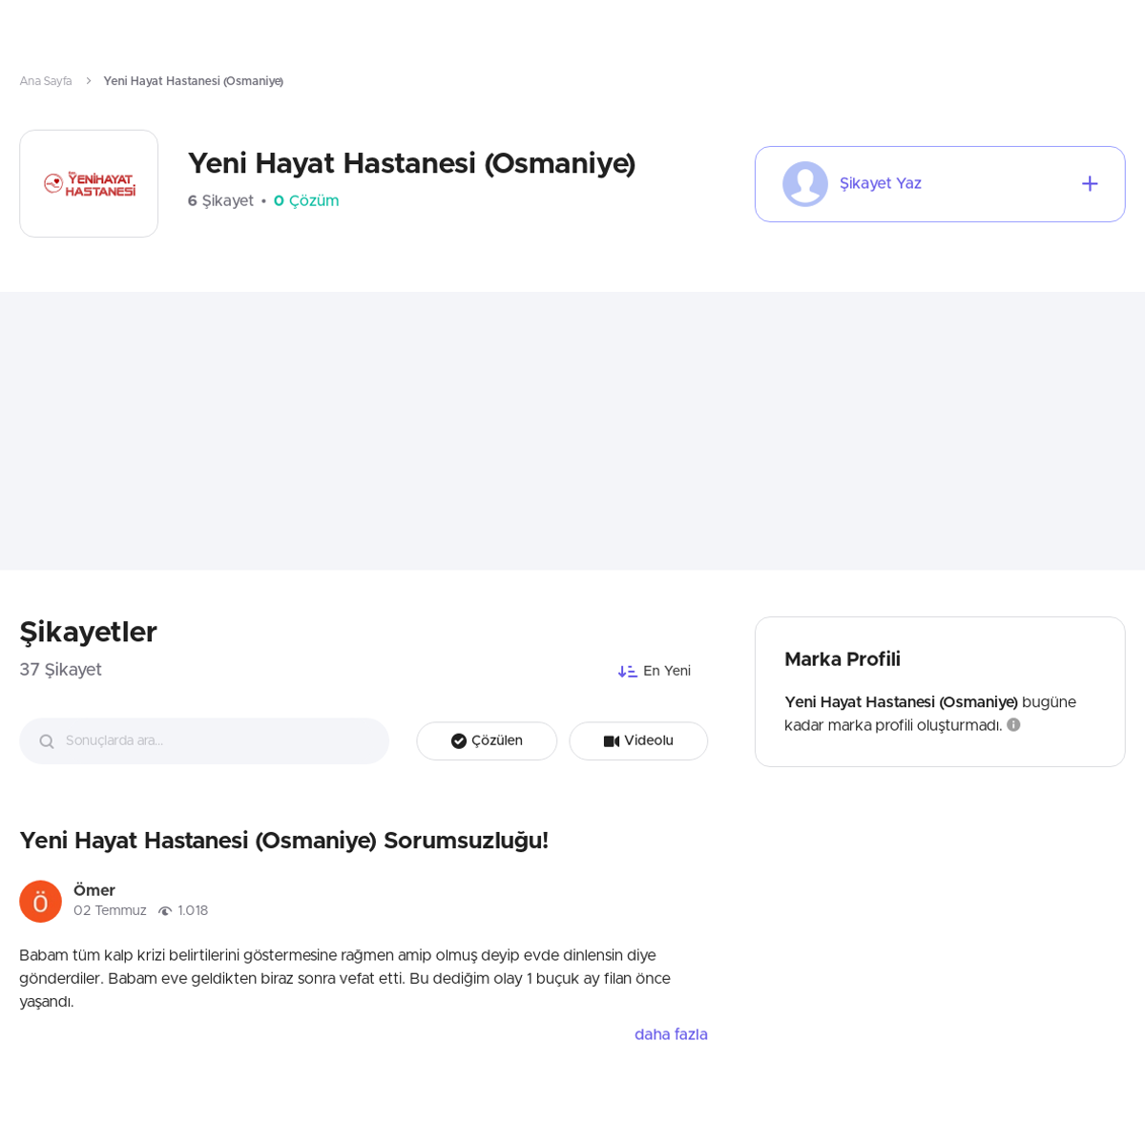Click Ömer's orange avatar icon
1145x1145 pixels.
click(x=40, y=902)
